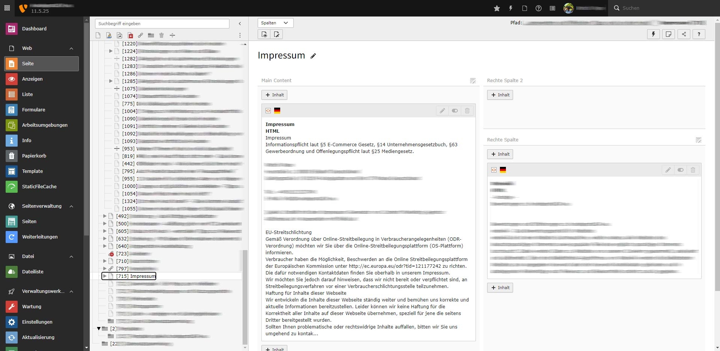Image resolution: width=720 pixels, height=351 pixels.
Task: Add content in the Rechte Spalte 2 column
Action: [500, 95]
